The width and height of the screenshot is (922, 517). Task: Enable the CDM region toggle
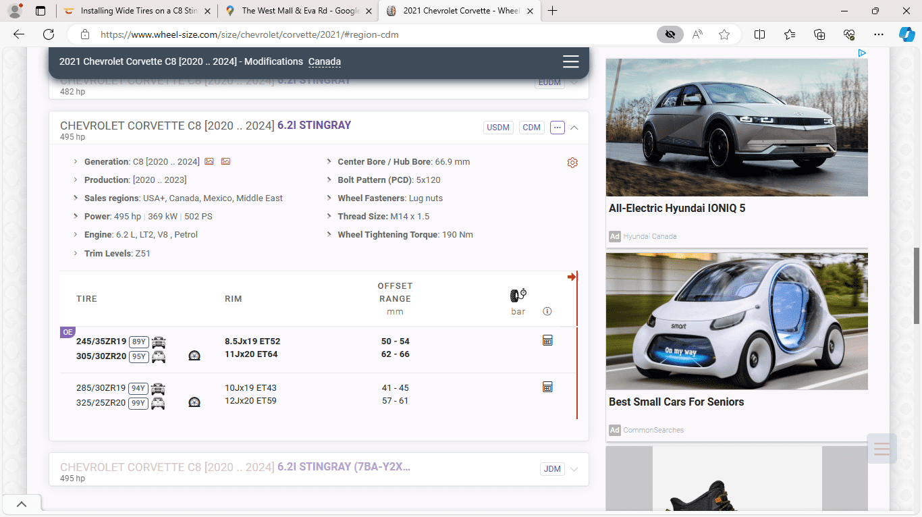click(x=531, y=127)
